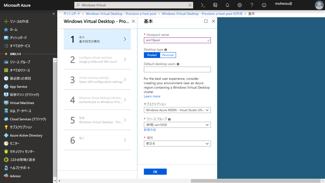The width and height of the screenshot is (325, 183).
Task: Click the ヘルプとサポート icon
Action: [6, 168]
